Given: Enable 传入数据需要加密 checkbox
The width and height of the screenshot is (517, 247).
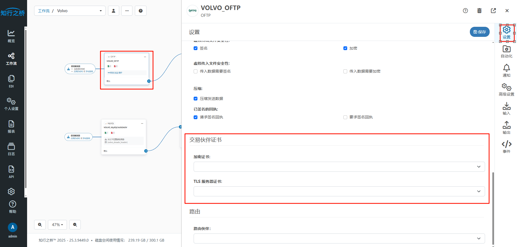Looking at the screenshot, I should click(x=345, y=71).
